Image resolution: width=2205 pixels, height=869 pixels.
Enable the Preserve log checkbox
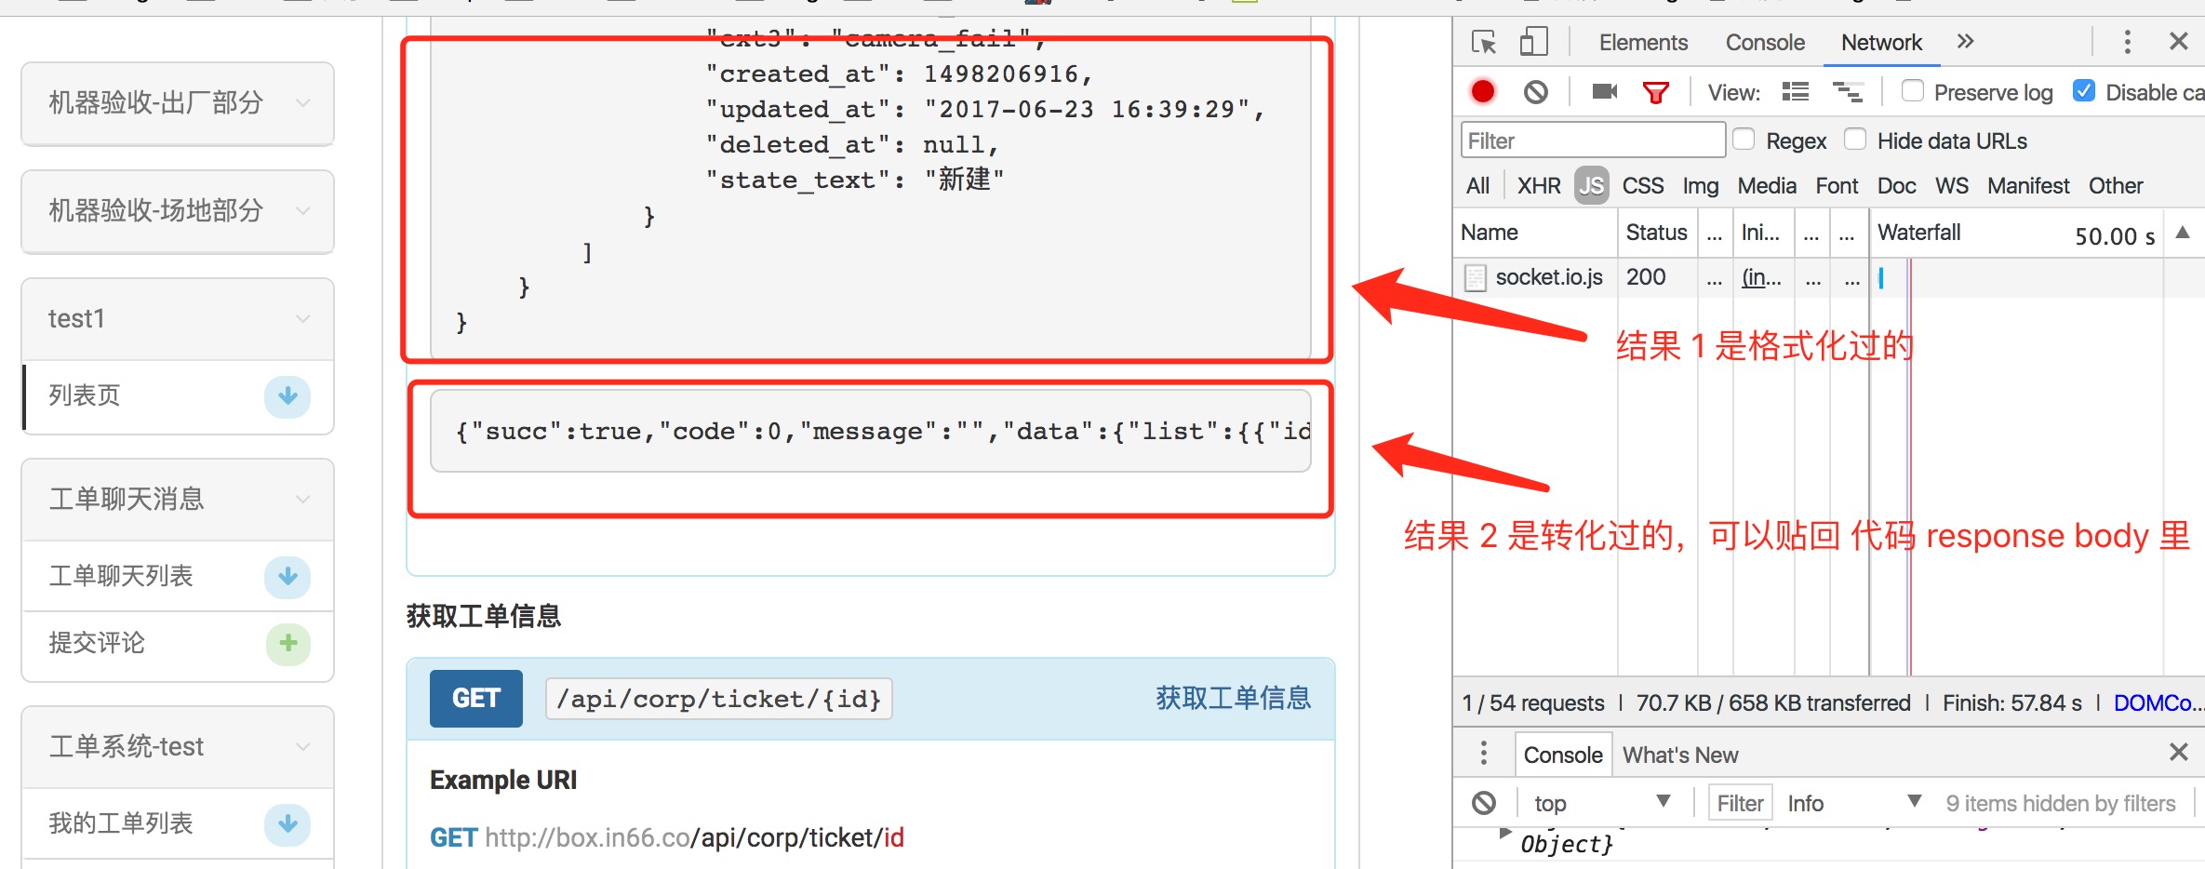(x=1913, y=91)
